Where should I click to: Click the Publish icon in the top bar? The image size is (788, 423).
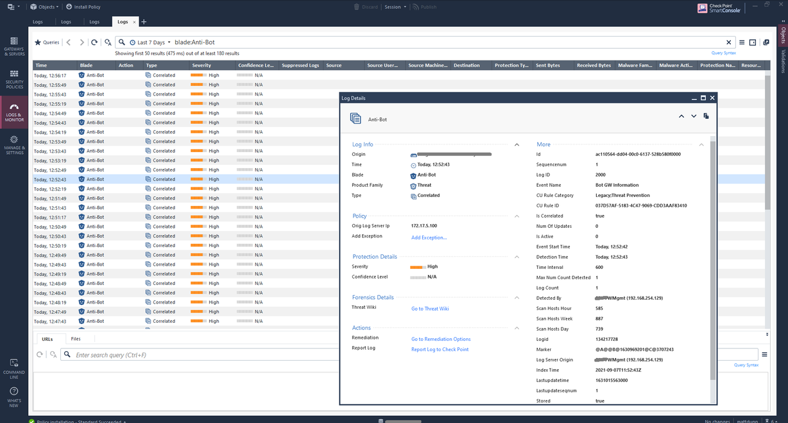(x=416, y=7)
